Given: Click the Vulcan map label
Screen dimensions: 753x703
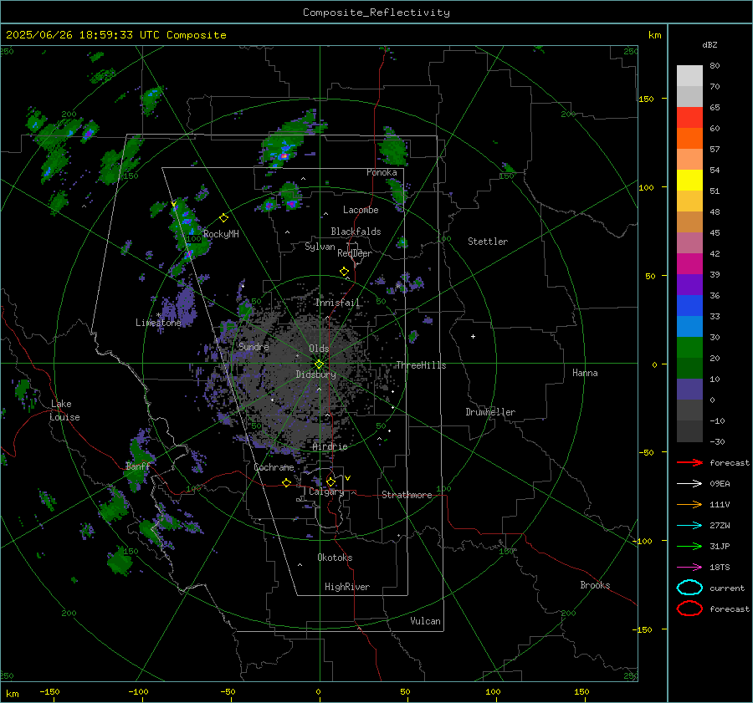Looking at the screenshot, I should click(425, 621).
